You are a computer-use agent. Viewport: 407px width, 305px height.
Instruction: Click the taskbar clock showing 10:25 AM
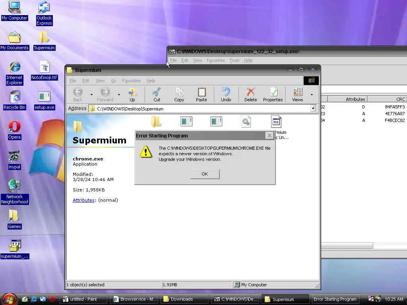tap(394, 299)
